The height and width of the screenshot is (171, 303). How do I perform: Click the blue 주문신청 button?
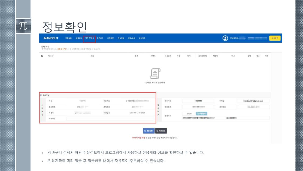(x=149, y=131)
